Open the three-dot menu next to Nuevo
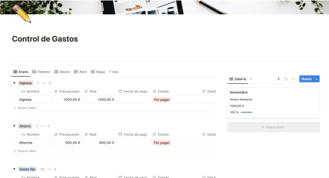 (x=293, y=79)
